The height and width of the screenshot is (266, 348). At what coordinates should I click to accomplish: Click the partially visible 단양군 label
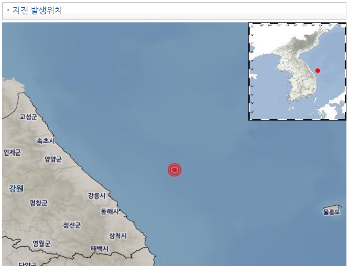click(x=28, y=264)
